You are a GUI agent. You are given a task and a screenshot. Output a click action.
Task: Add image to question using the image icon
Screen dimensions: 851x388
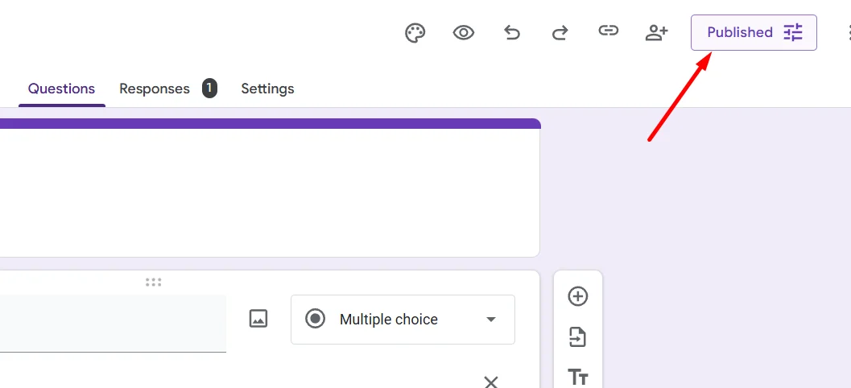[258, 319]
